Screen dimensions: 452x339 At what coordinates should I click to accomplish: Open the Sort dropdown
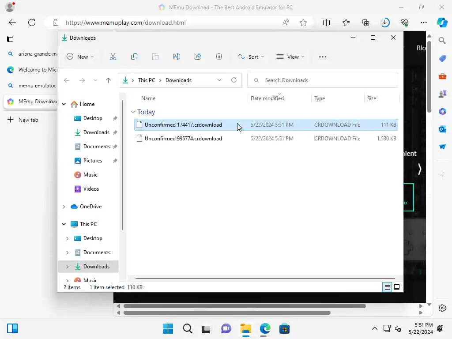(x=251, y=57)
